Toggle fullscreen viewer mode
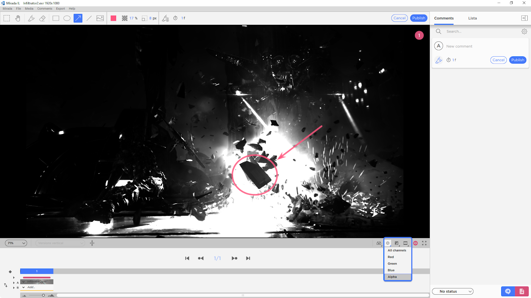The height and width of the screenshot is (298, 531). 424,243
